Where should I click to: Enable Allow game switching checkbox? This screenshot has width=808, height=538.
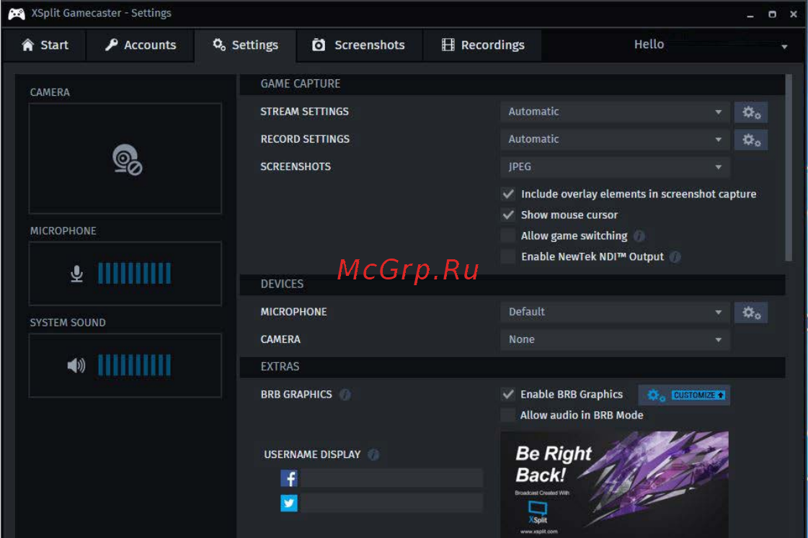(508, 236)
